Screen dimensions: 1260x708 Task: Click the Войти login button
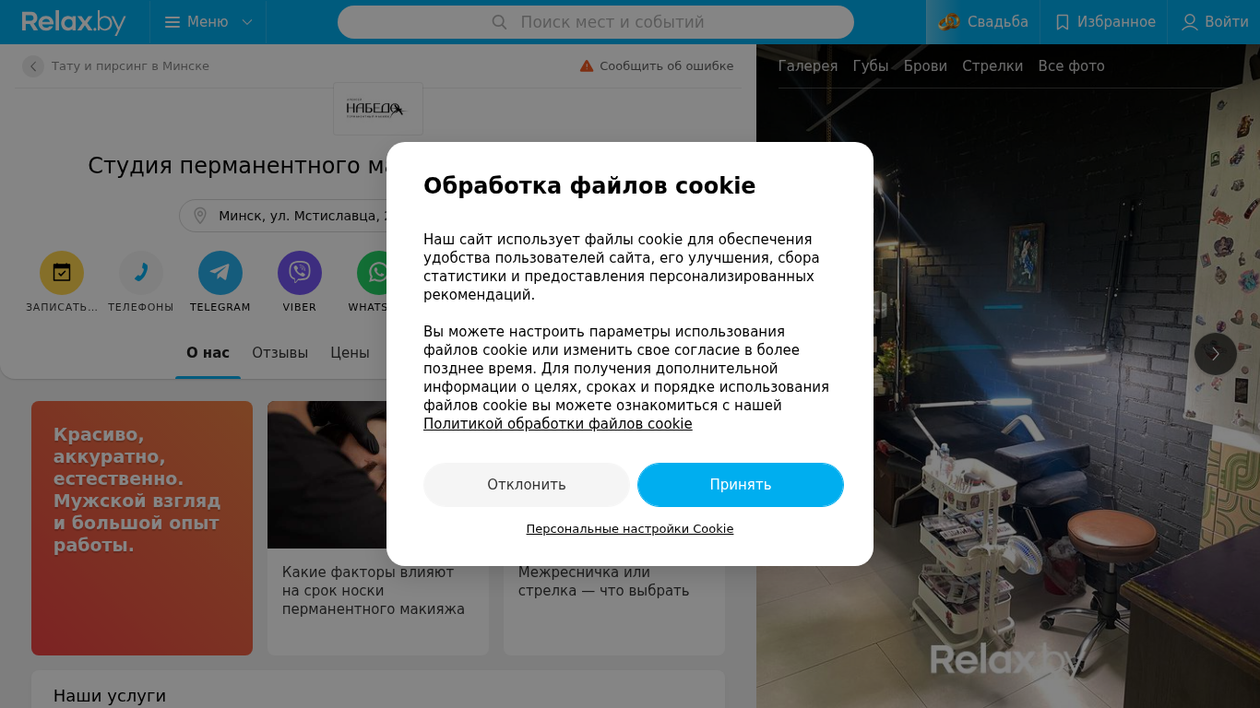1214,22
